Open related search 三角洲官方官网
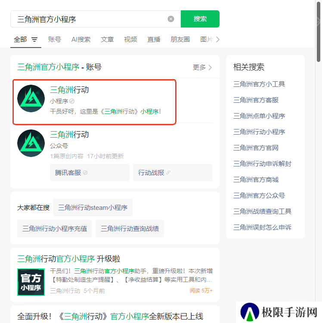 [256, 148]
